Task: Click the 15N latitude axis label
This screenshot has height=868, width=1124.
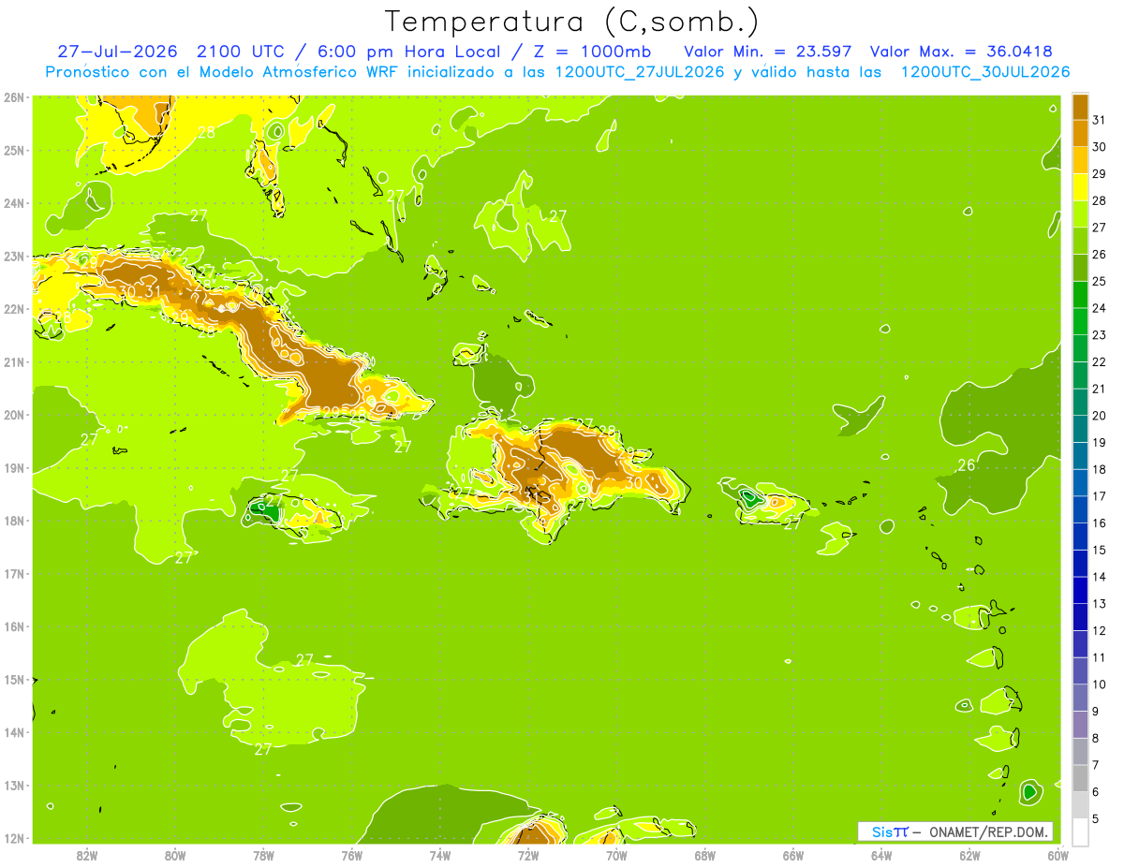Action: click(x=13, y=679)
